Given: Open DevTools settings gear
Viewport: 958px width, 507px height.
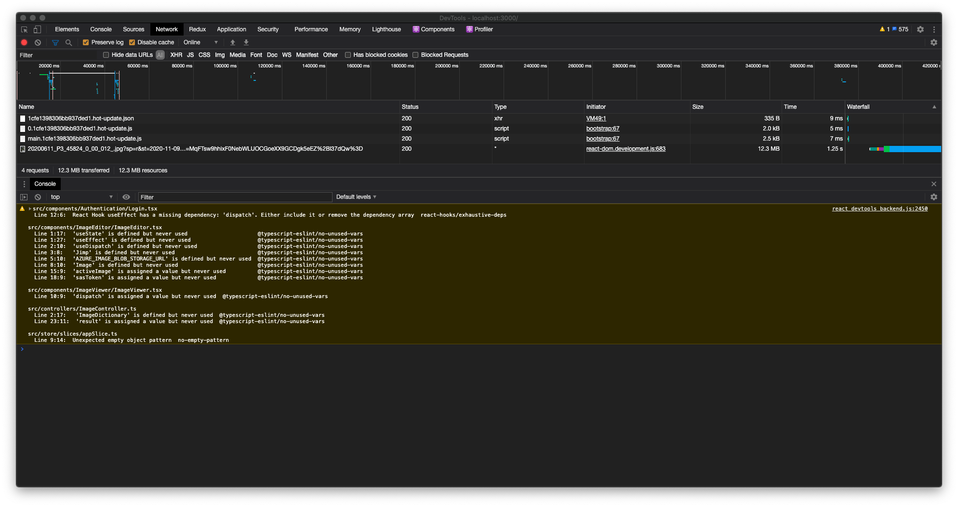Looking at the screenshot, I should click(x=920, y=29).
